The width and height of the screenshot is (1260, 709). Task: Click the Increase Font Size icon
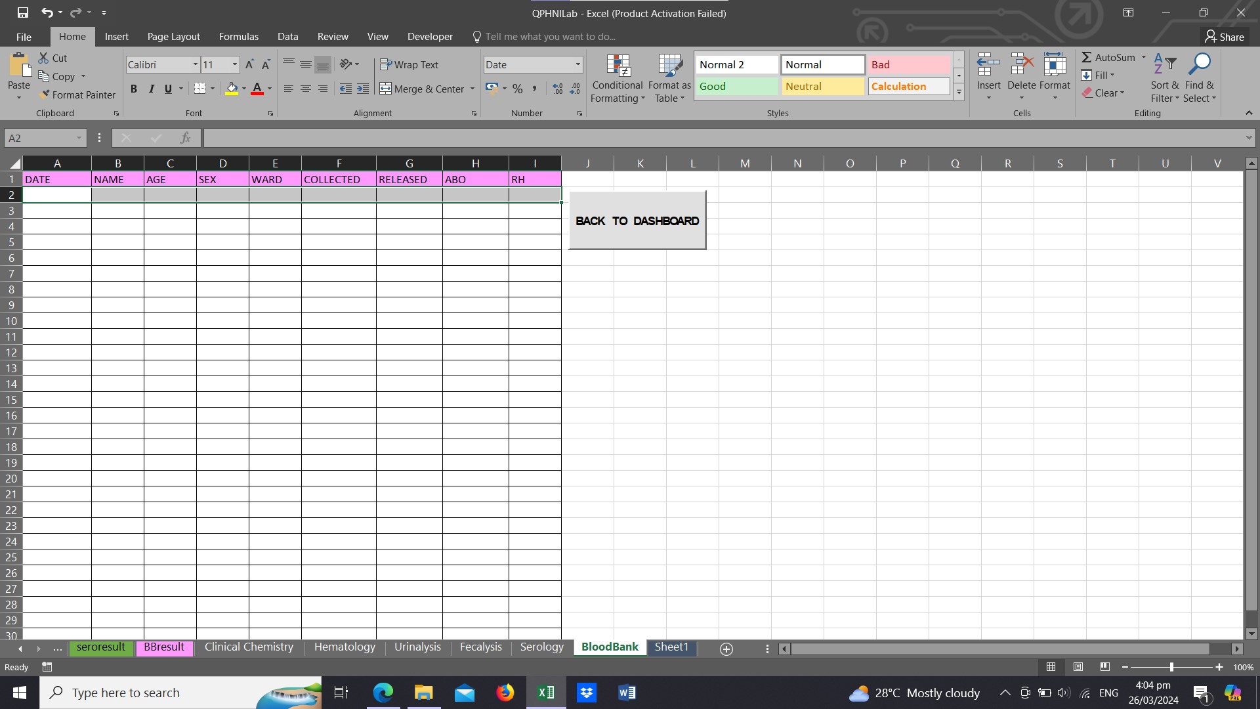coord(249,64)
